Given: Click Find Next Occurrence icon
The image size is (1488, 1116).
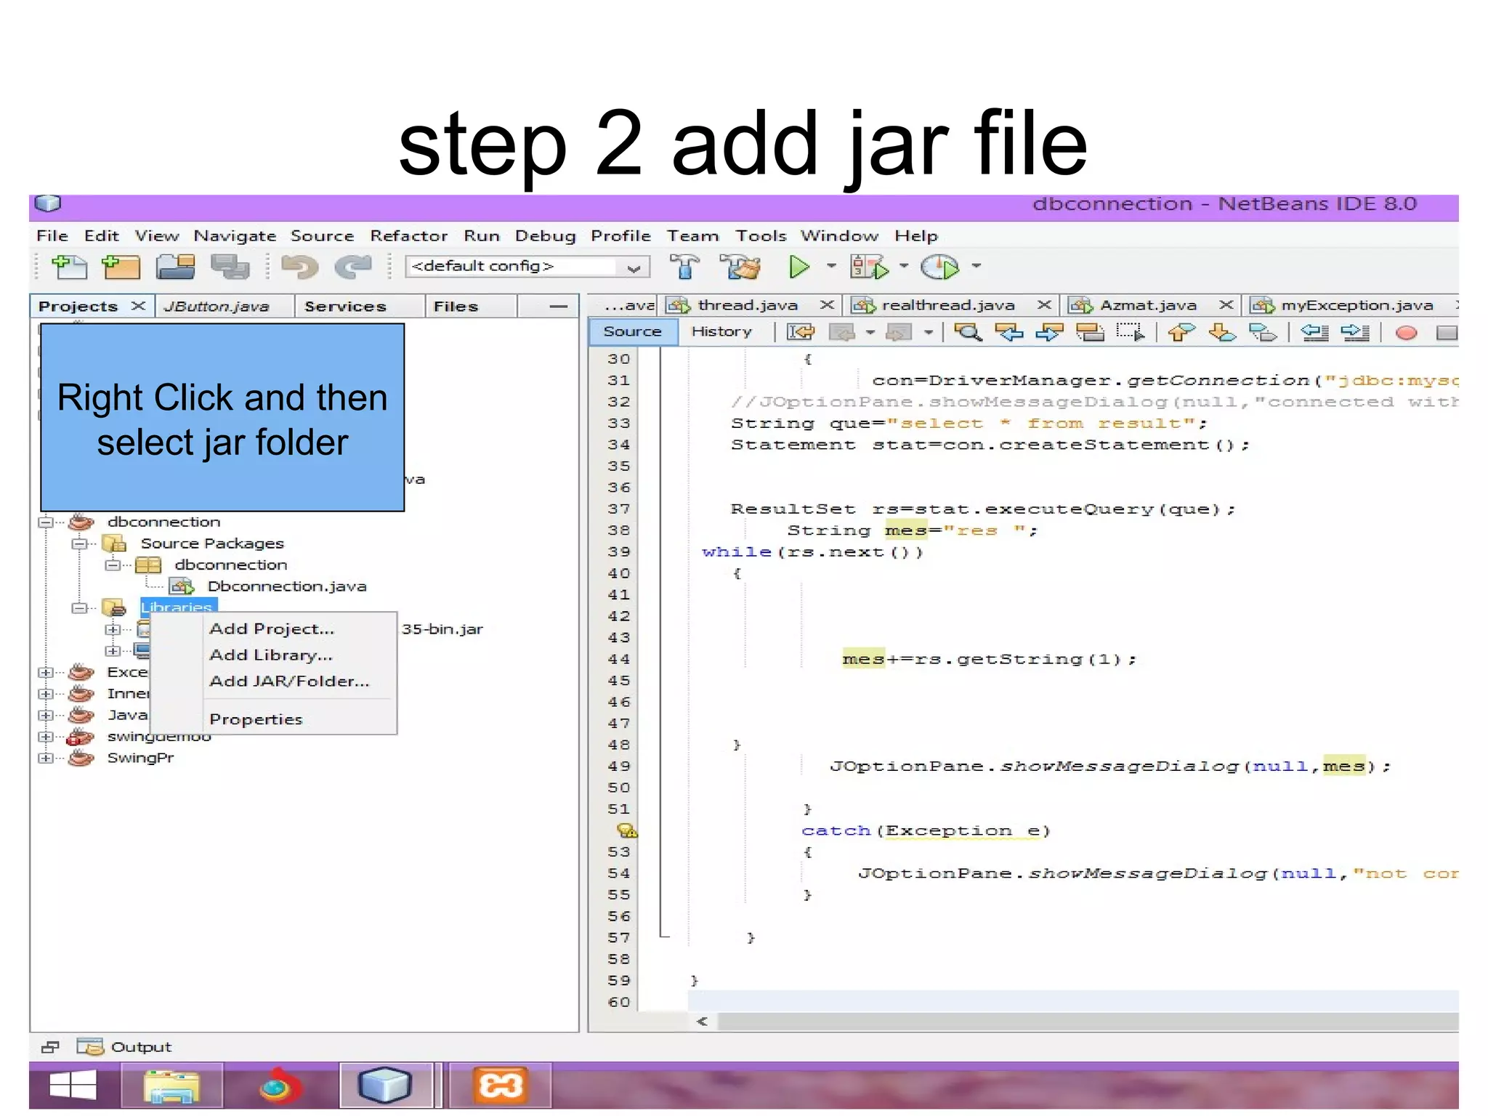Looking at the screenshot, I should (1050, 333).
